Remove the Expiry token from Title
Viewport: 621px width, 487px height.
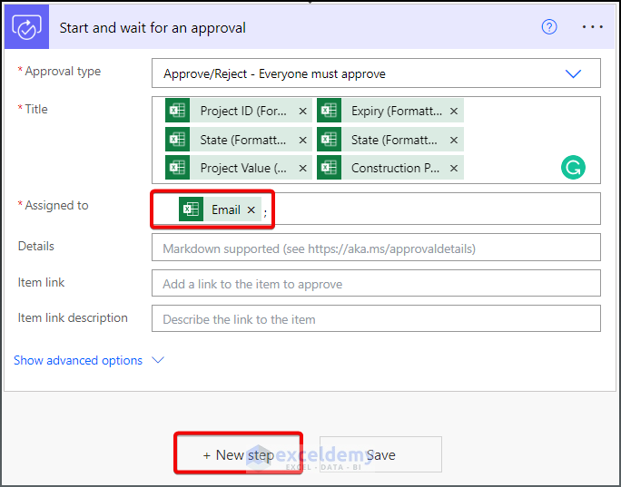click(x=454, y=112)
